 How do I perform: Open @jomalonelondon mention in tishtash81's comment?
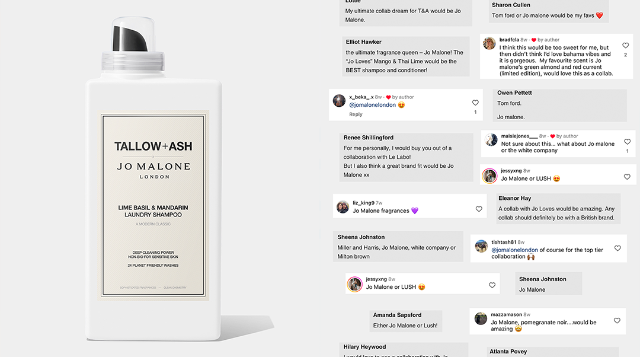click(515, 250)
